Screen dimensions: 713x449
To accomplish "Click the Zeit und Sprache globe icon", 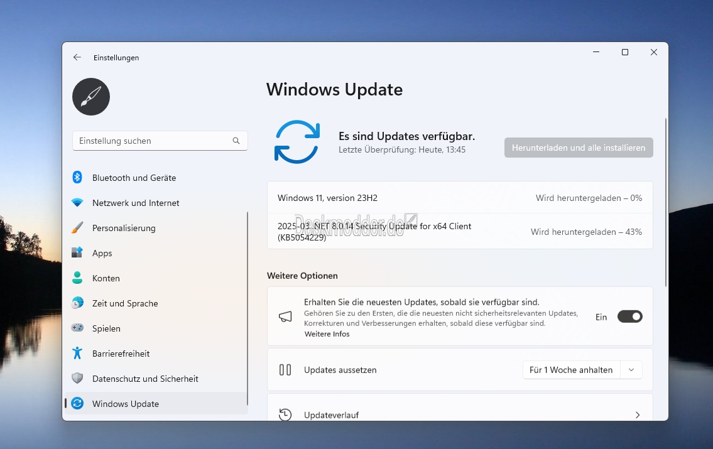I will pos(77,303).
